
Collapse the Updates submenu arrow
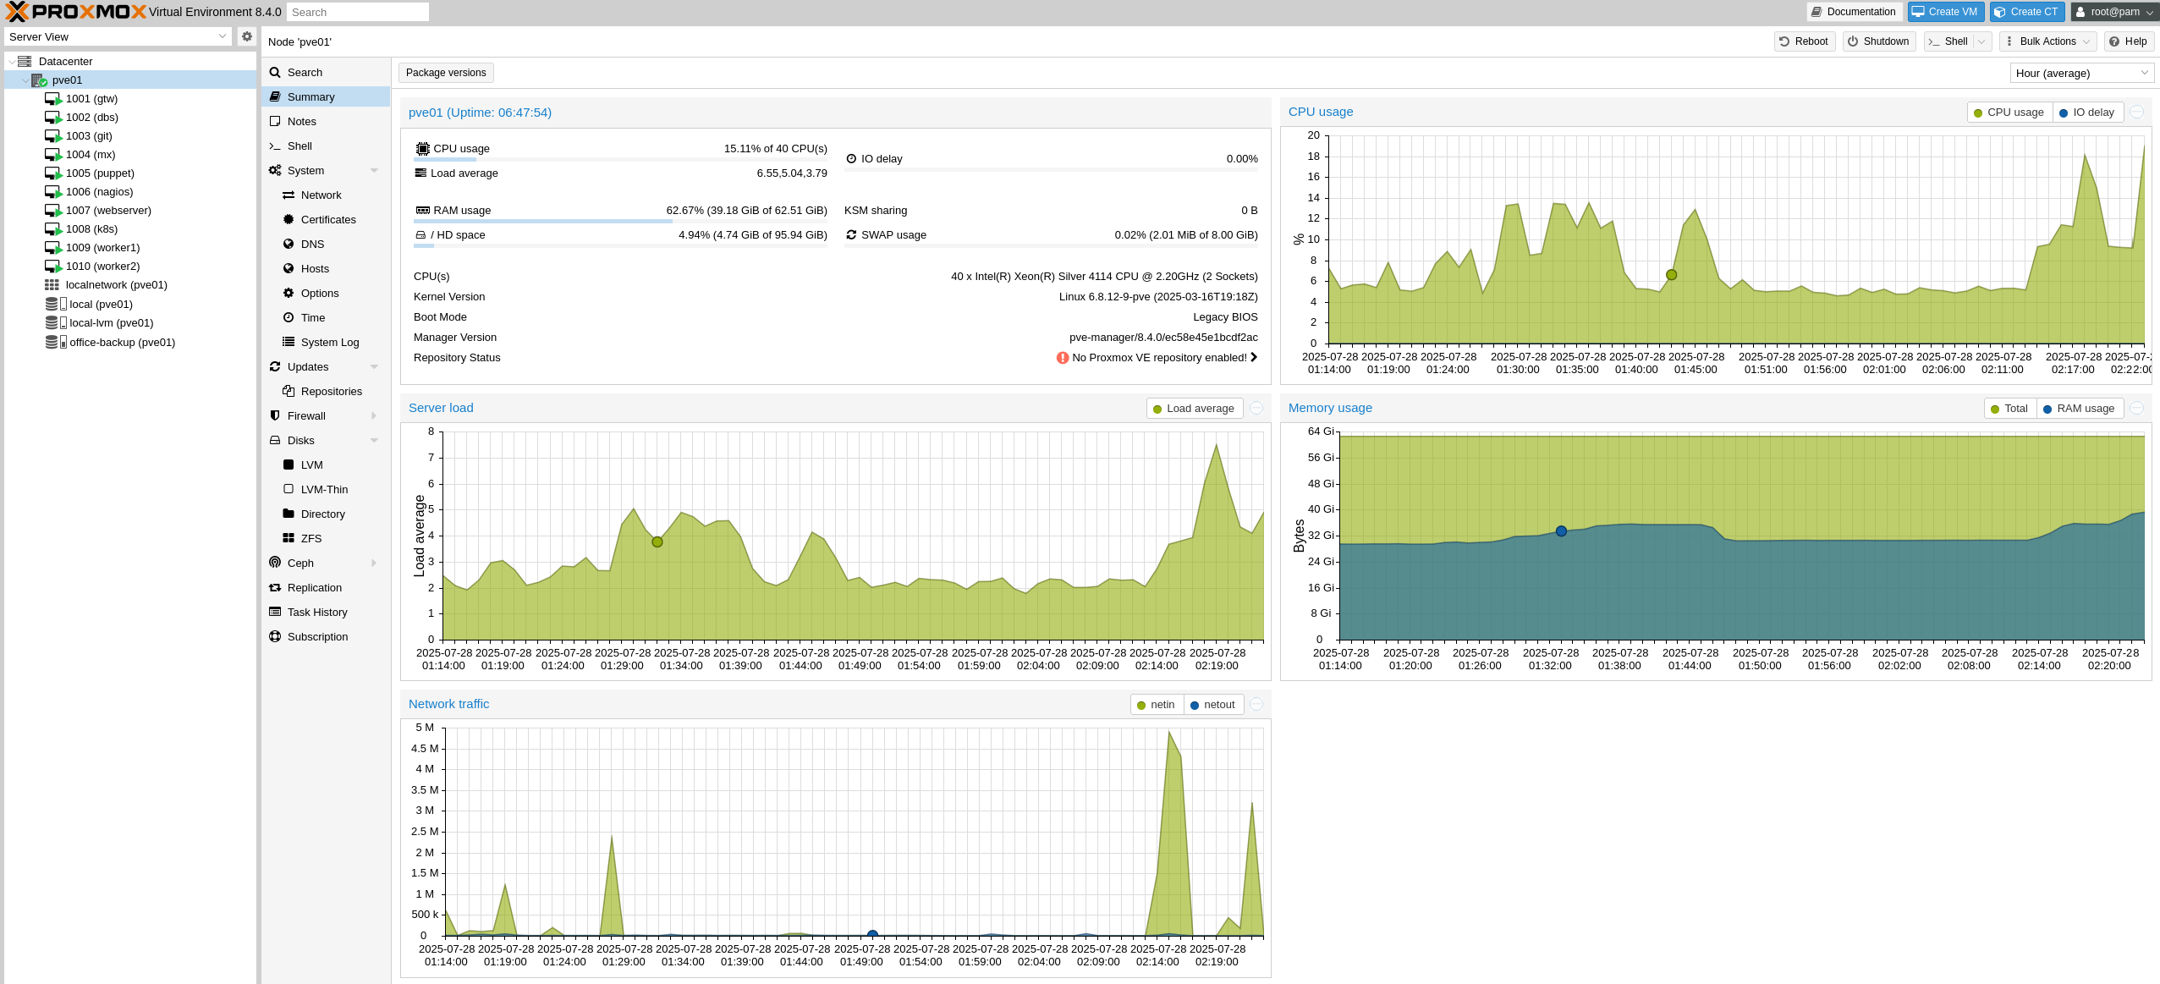point(374,367)
